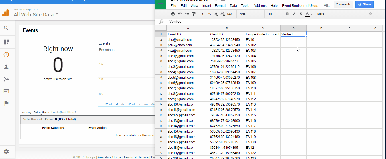
Task: Open the Help menu in Sheets
Action: (x=274, y=6)
